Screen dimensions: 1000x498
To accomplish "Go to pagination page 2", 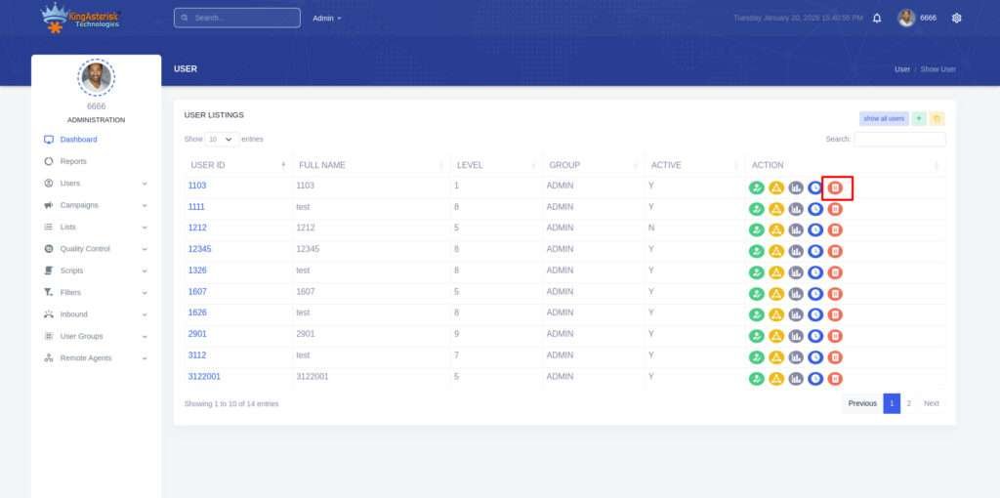I will [909, 403].
